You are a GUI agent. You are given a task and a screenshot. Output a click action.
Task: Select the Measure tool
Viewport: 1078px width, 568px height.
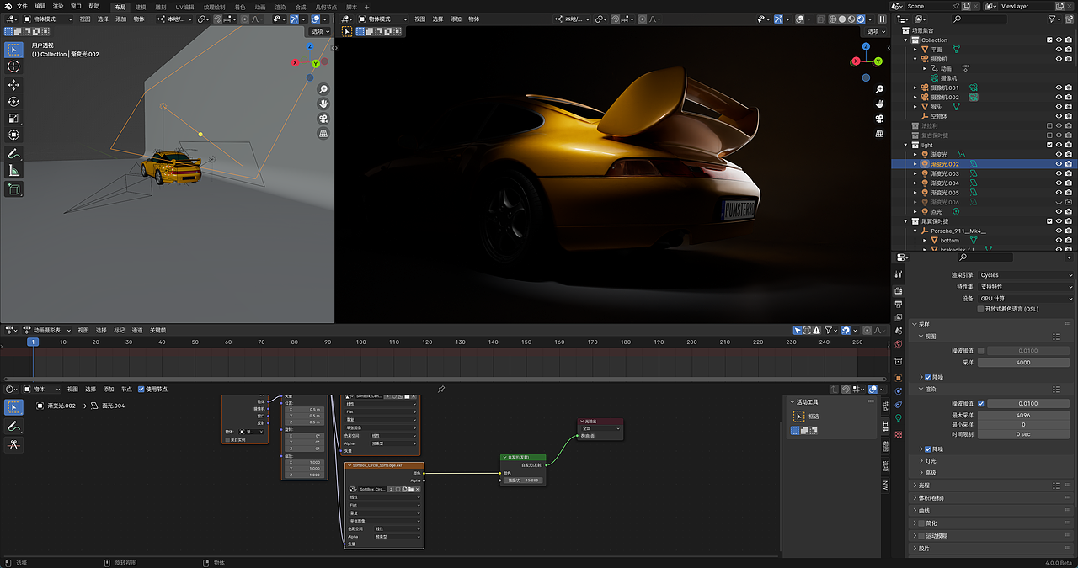tap(13, 171)
